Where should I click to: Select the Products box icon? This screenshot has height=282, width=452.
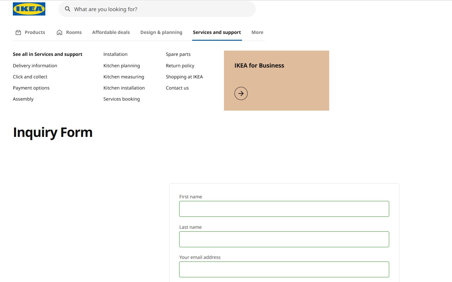pyautogui.click(x=18, y=32)
